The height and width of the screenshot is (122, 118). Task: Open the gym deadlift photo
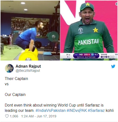coord(30,30)
